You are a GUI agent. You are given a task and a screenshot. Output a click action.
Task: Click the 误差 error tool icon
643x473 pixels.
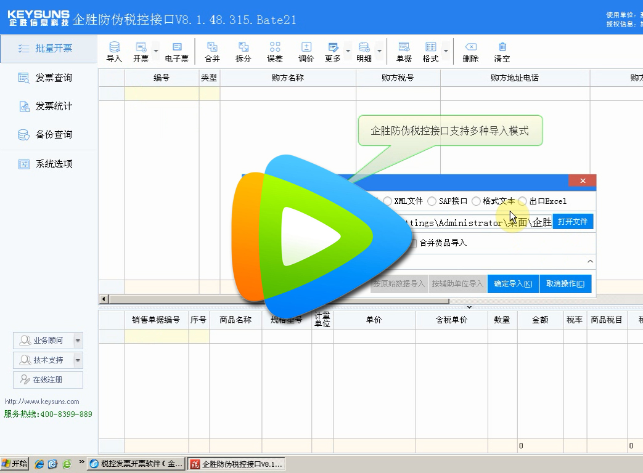coord(275,52)
